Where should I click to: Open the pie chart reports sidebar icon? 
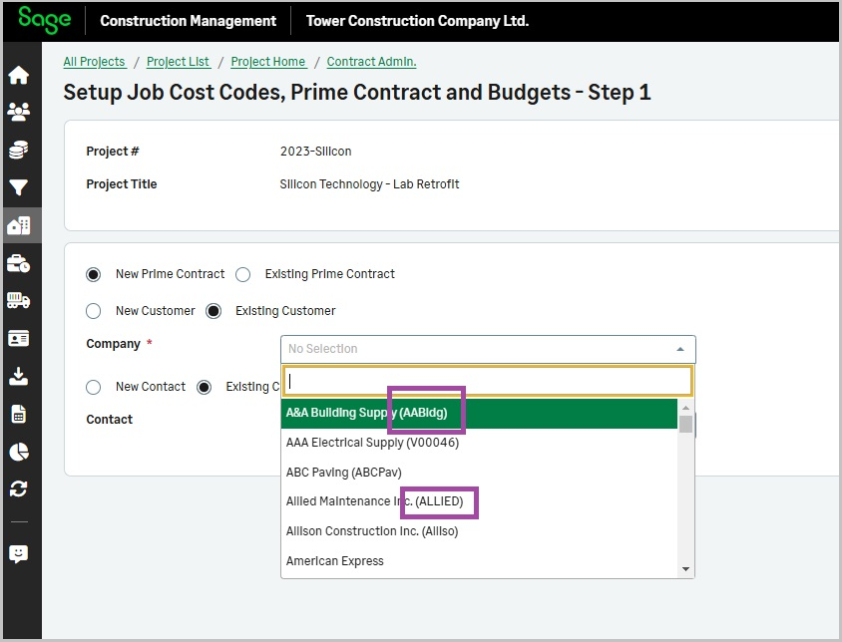19,452
